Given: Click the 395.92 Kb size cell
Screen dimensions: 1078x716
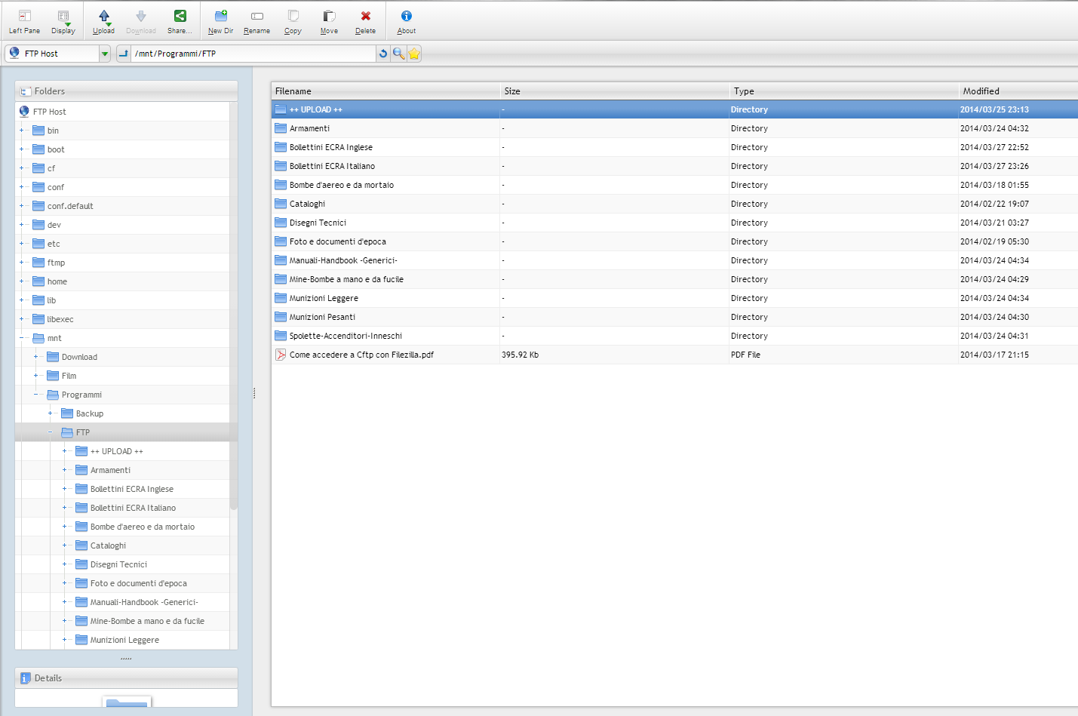Looking at the screenshot, I should 520,355.
